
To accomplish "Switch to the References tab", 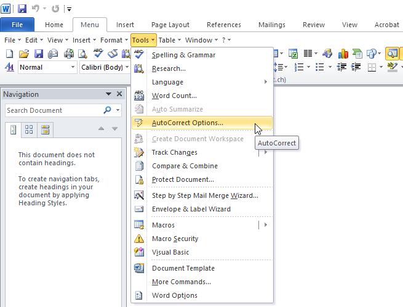I will (224, 25).
